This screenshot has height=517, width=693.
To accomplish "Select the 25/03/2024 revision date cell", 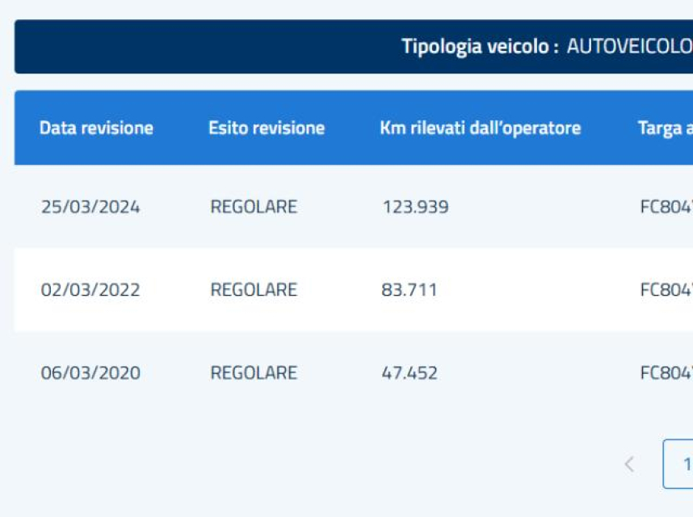I will pyautogui.click(x=90, y=207).
